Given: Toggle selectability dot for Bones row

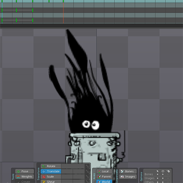Looking at the screenshot, I should click(158, 174).
